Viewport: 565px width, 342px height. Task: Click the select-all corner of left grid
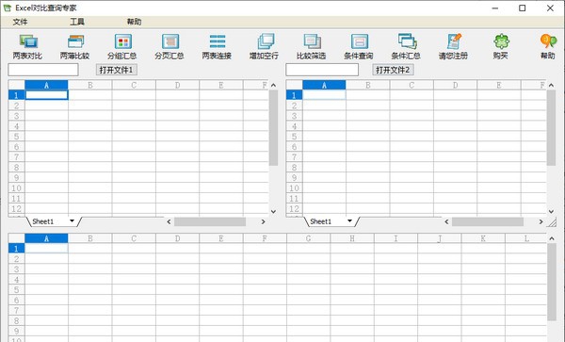coord(17,86)
